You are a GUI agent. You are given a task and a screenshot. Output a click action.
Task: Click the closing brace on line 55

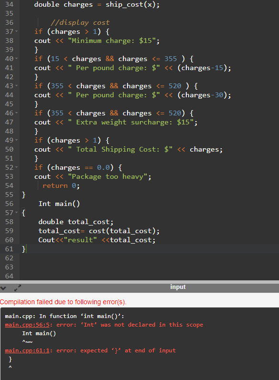coord(23,195)
